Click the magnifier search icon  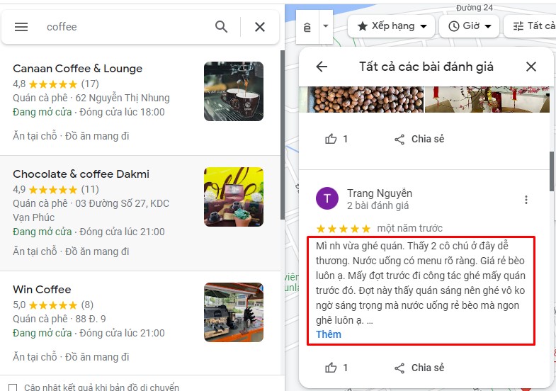(x=221, y=27)
